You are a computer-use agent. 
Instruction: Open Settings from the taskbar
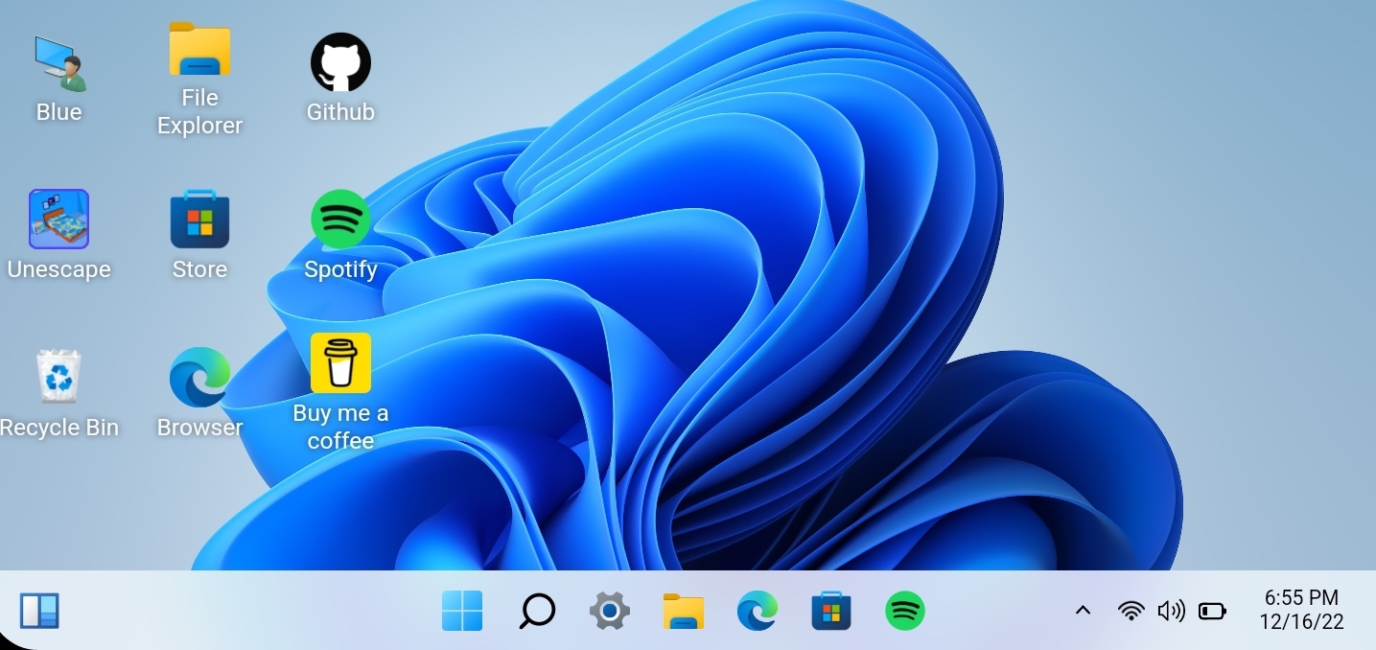coord(609,611)
